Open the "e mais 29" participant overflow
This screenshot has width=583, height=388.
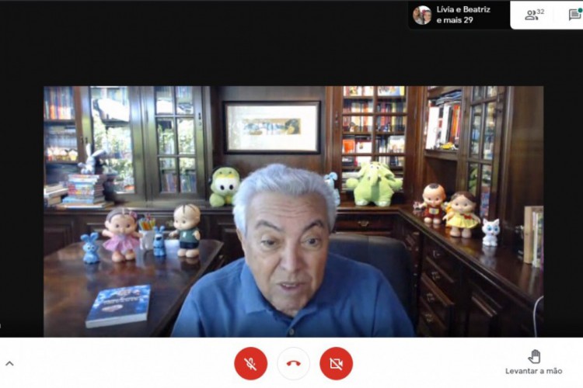coord(455,20)
